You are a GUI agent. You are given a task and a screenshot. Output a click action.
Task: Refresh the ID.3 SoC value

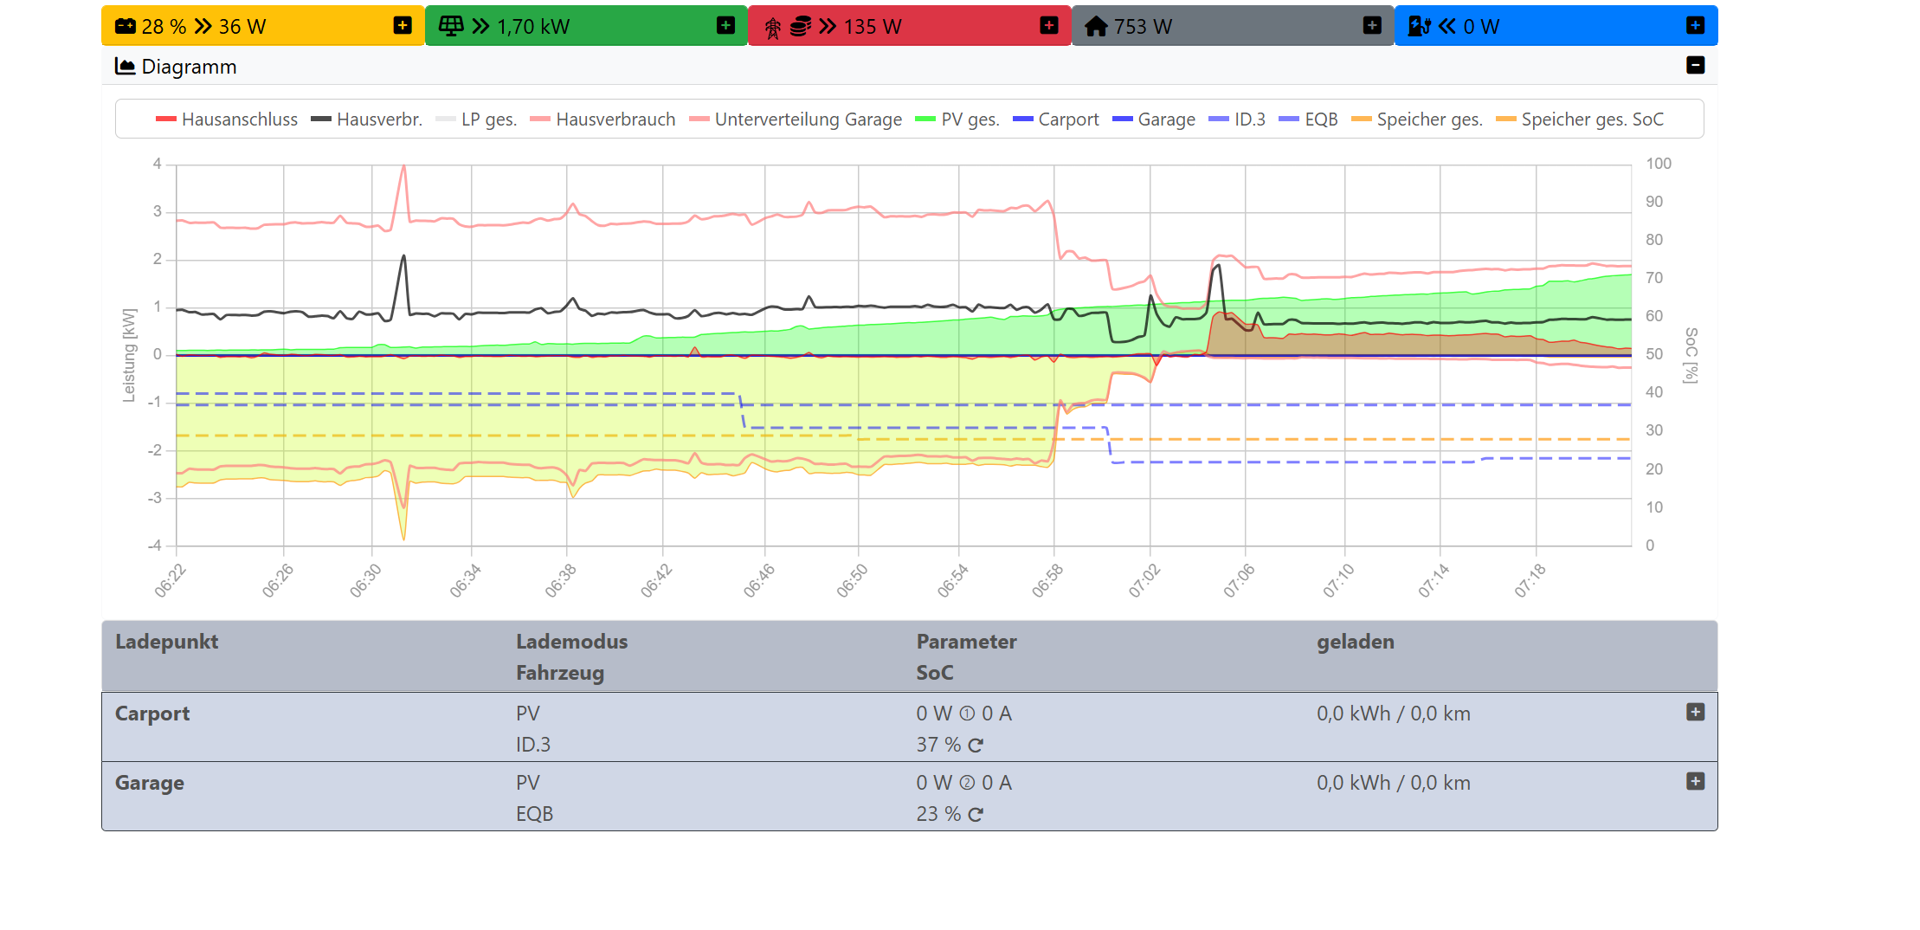pos(976,746)
